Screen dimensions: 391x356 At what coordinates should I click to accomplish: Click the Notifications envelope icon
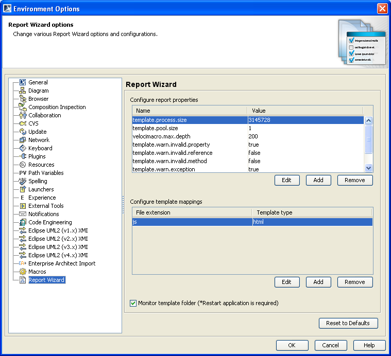(23, 214)
